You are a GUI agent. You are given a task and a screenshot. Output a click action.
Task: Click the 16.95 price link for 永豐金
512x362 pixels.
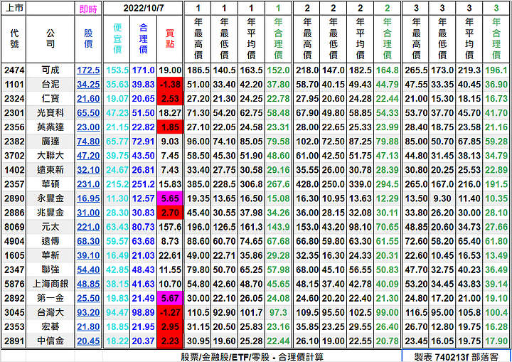click(x=88, y=198)
